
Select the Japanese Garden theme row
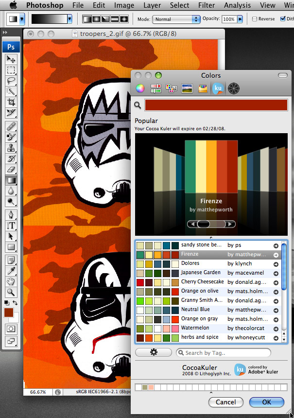click(x=208, y=273)
